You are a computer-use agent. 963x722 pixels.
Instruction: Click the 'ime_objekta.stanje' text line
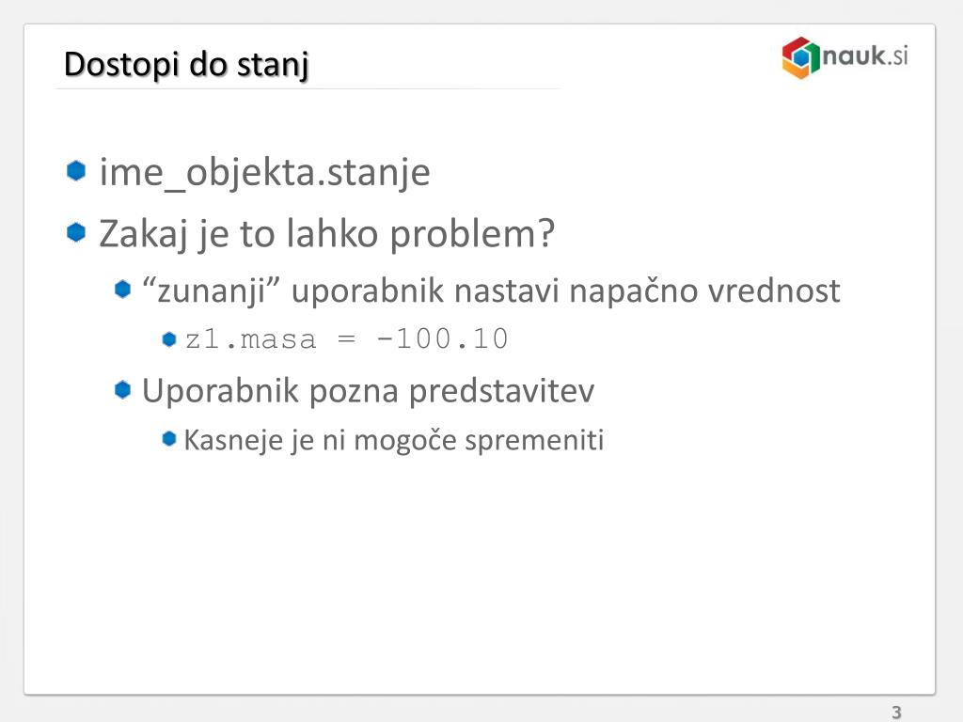pyautogui.click(x=264, y=173)
